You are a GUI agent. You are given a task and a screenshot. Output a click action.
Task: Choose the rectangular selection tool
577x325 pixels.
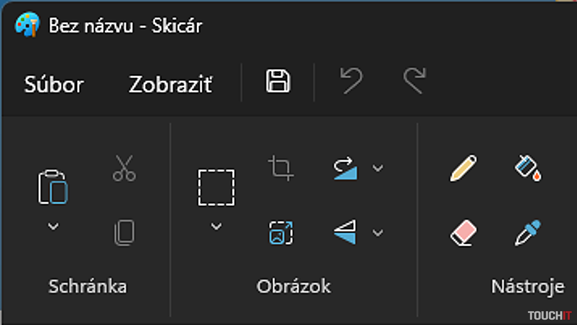click(x=216, y=187)
